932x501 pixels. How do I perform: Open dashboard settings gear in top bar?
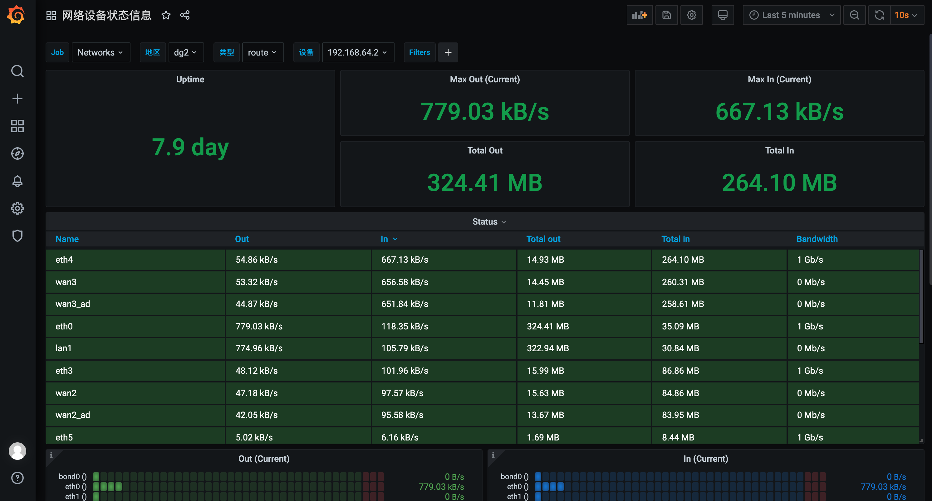click(x=691, y=15)
